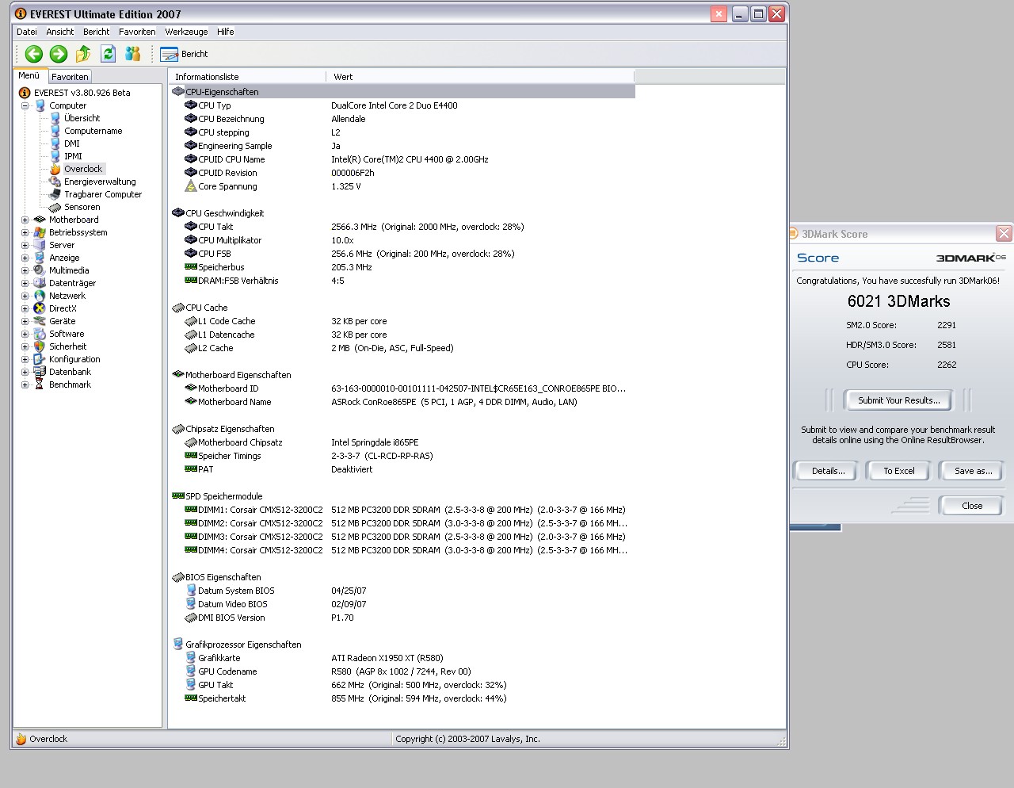Switch to the Menü tab
1014x788 pixels.
click(29, 76)
